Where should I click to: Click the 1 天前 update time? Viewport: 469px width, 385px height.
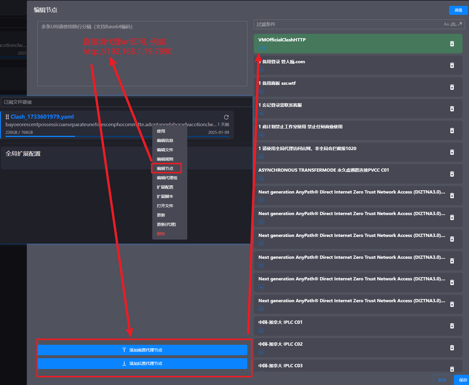point(223,124)
